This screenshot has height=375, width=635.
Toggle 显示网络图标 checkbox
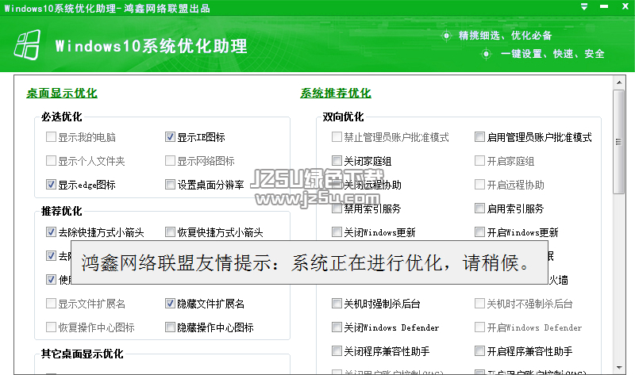170,161
